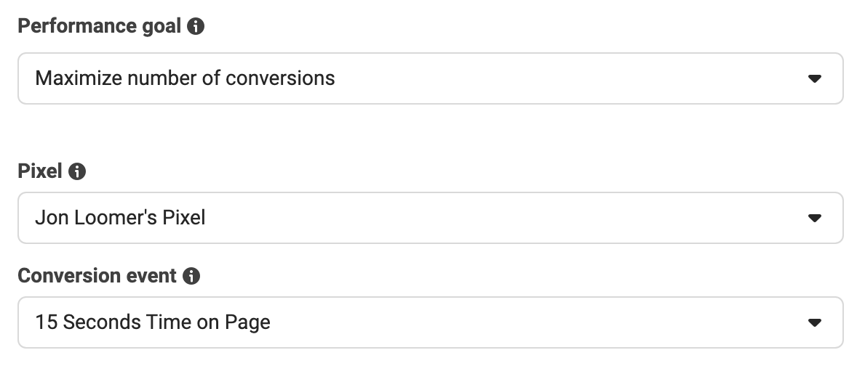Open the Performance goal dropdown
Viewport: 857px width, 366px height.
431,78
